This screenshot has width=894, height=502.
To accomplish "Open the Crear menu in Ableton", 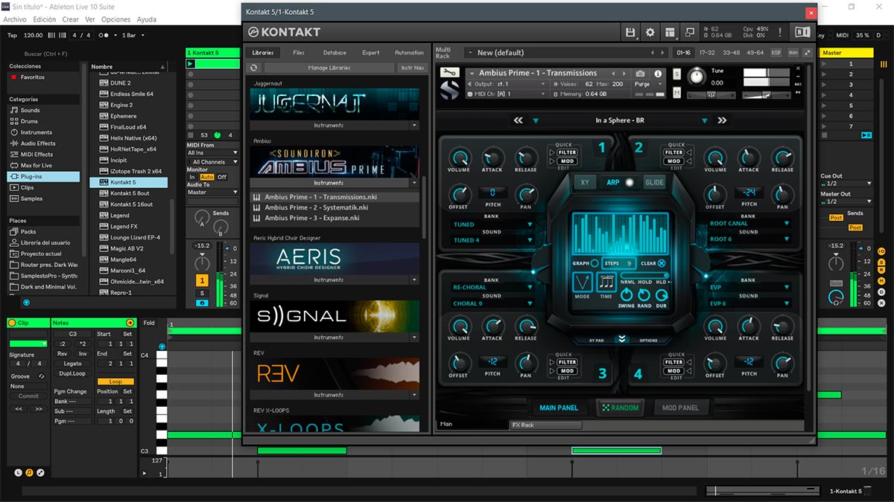I will coord(70,19).
